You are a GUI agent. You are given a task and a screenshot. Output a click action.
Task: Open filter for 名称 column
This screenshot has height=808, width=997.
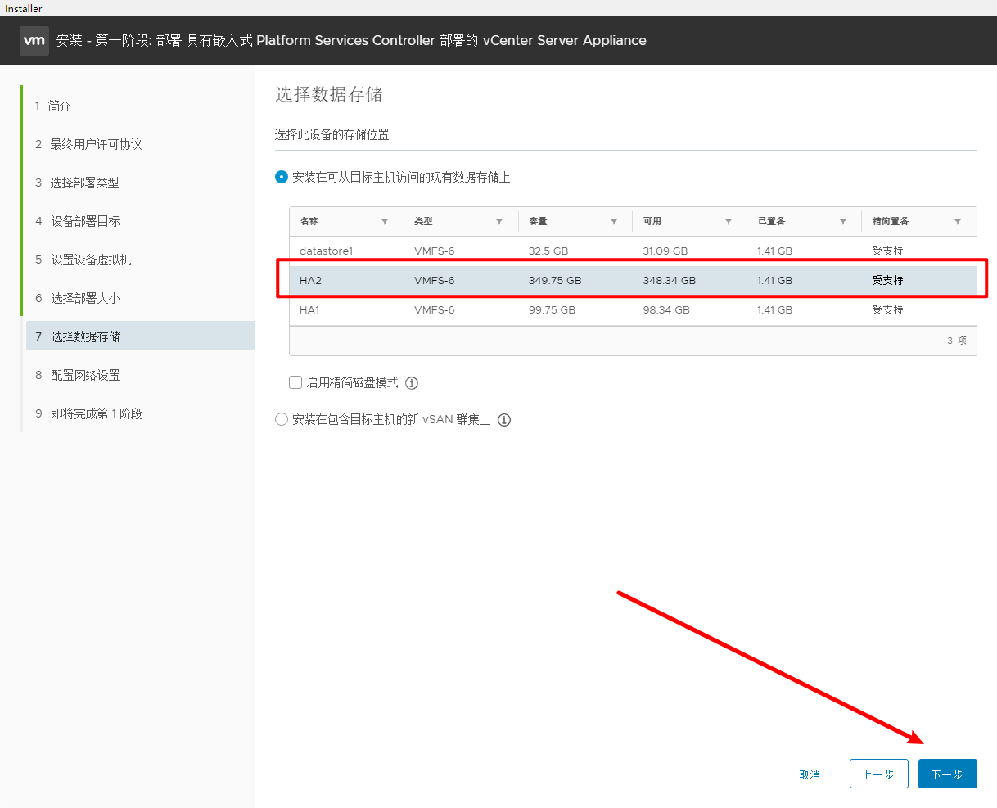pyautogui.click(x=385, y=222)
